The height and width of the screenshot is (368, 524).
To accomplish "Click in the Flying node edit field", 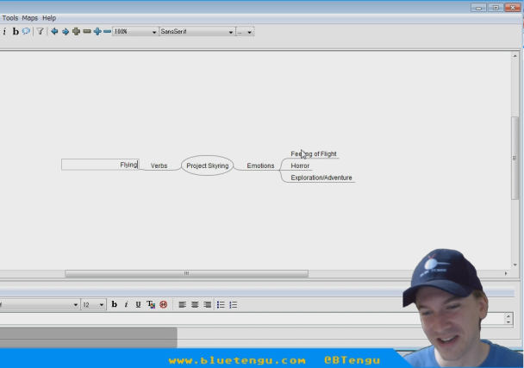I will click(100, 165).
